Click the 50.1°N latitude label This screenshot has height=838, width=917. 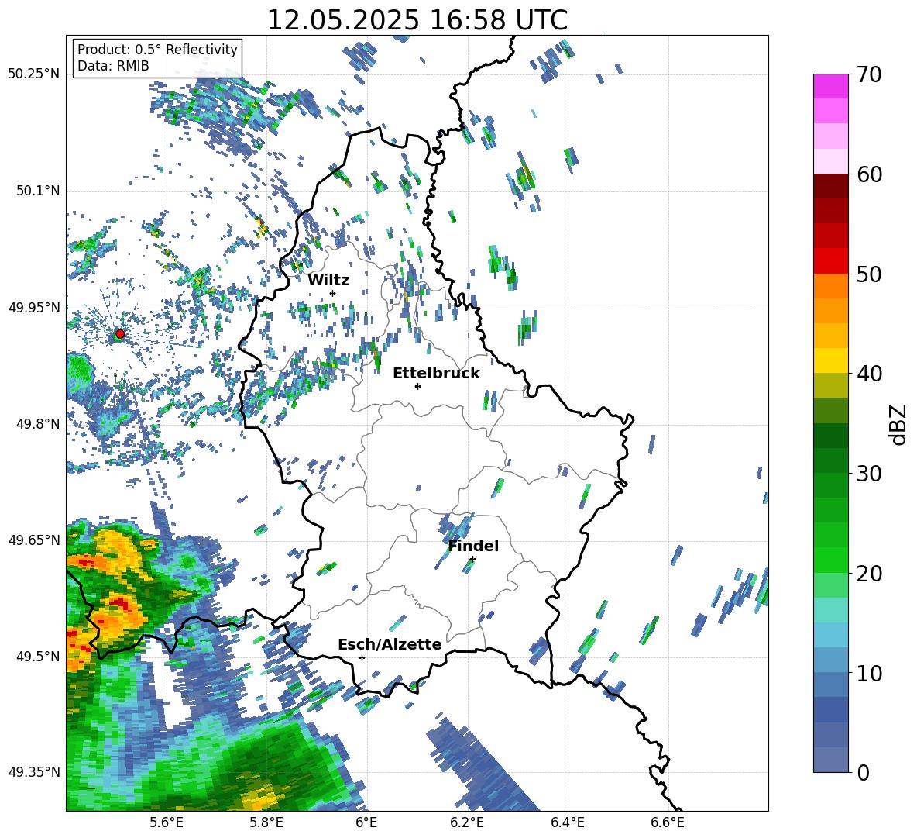[38, 191]
